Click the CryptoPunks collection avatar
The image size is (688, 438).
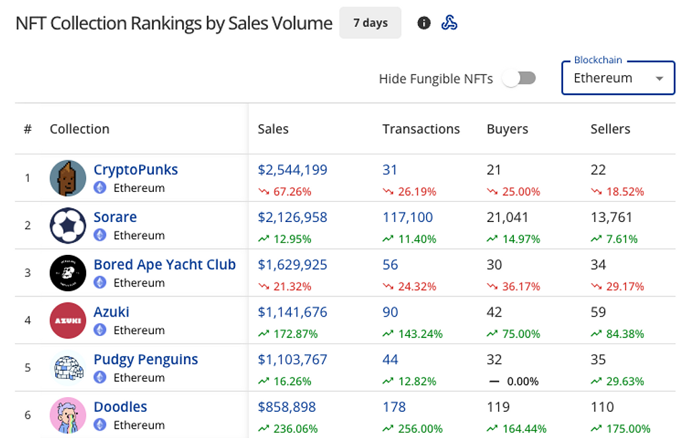(68, 178)
